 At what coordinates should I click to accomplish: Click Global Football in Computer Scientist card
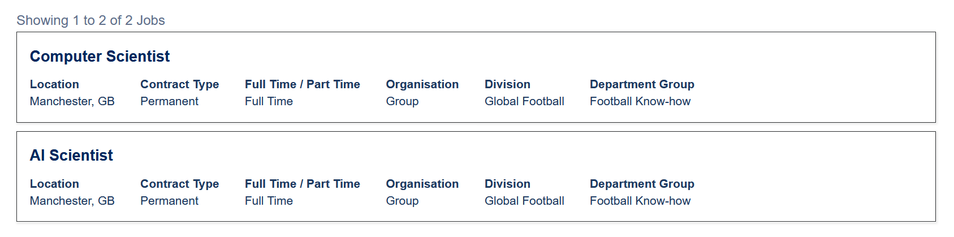524,101
